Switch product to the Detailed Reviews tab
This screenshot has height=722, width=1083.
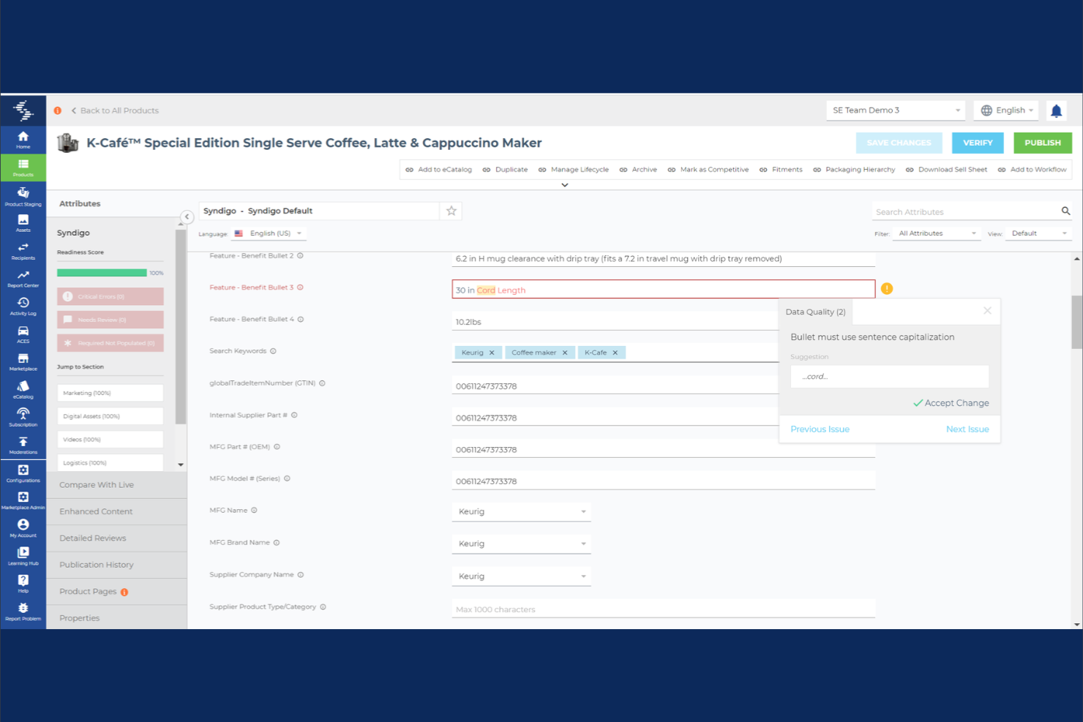click(x=91, y=538)
